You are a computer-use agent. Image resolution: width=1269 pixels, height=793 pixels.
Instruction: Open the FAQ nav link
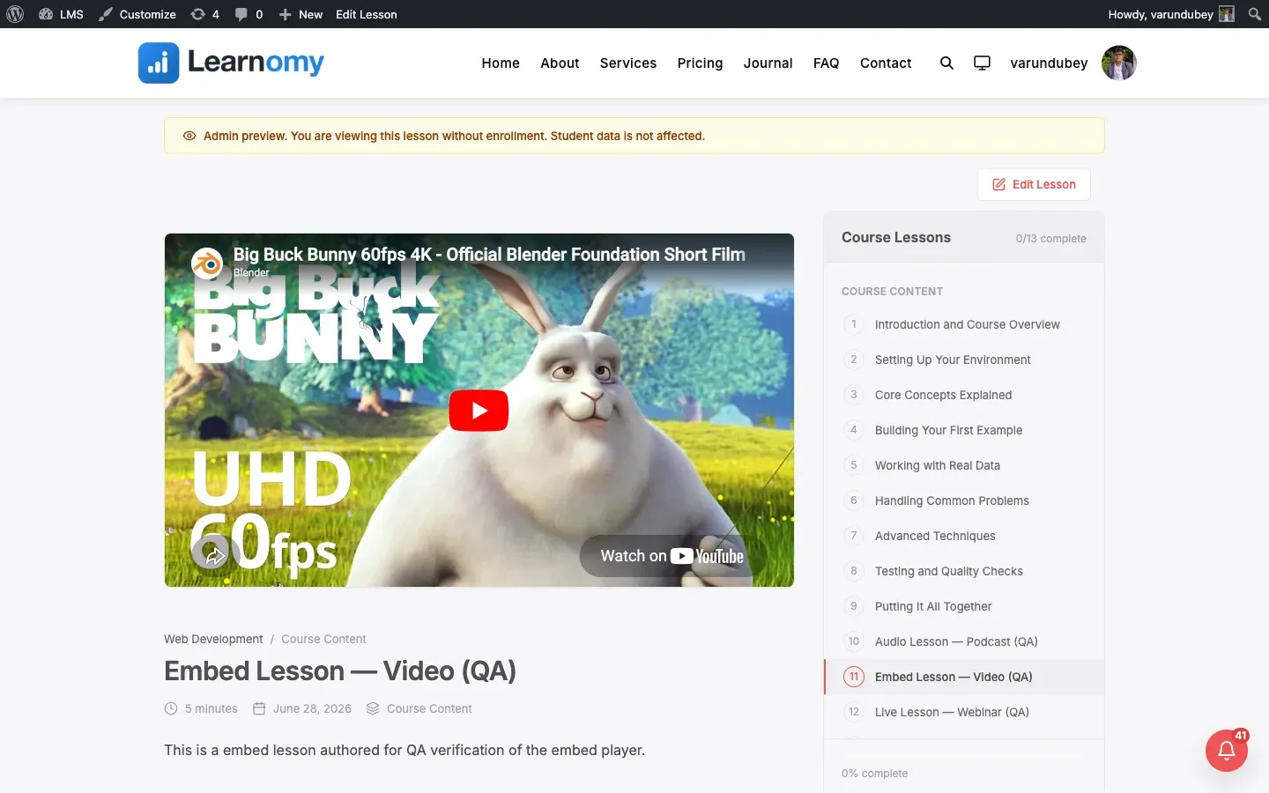point(826,63)
